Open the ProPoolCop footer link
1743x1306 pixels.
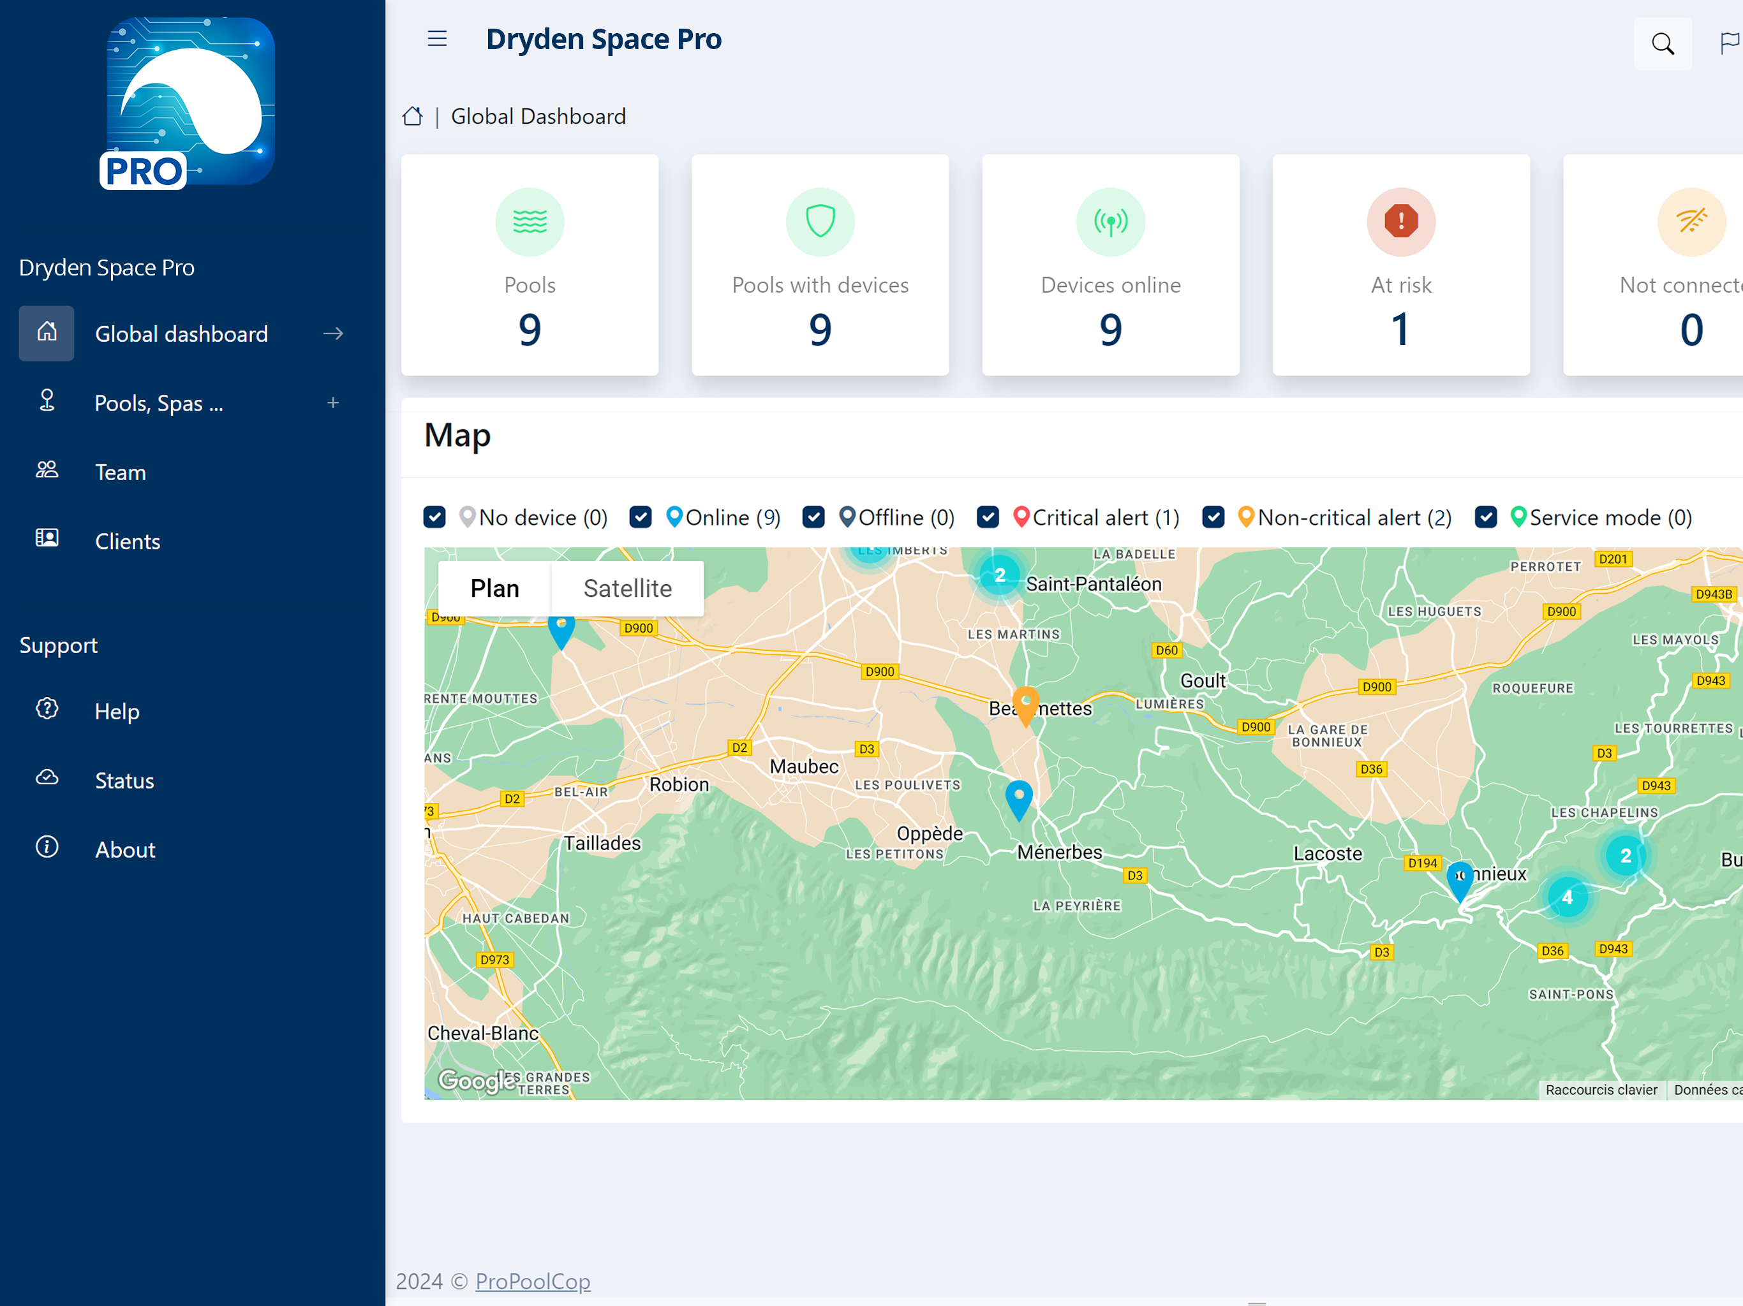(x=533, y=1280)
